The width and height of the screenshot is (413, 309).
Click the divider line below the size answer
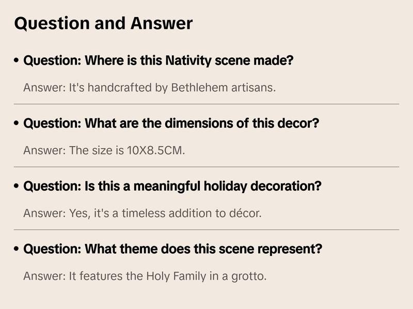(x=206, y=167)
